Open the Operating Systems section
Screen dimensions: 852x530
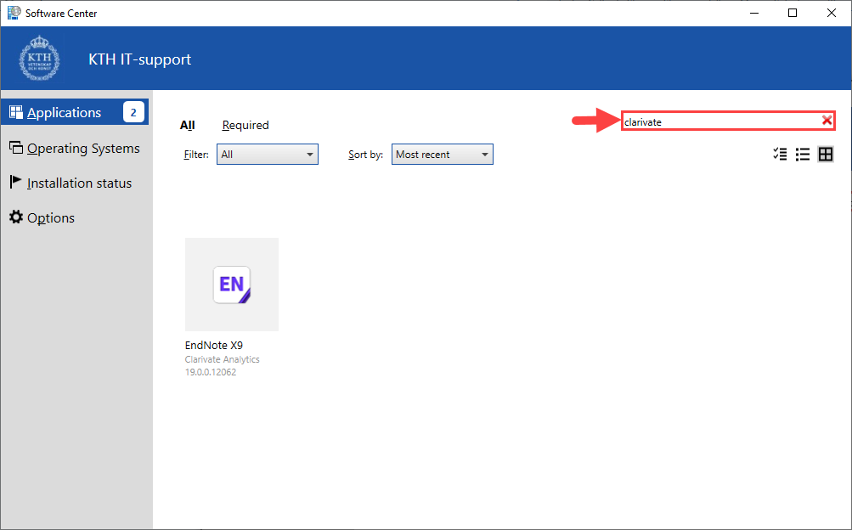pyautogui.click(x=83, y=149)
